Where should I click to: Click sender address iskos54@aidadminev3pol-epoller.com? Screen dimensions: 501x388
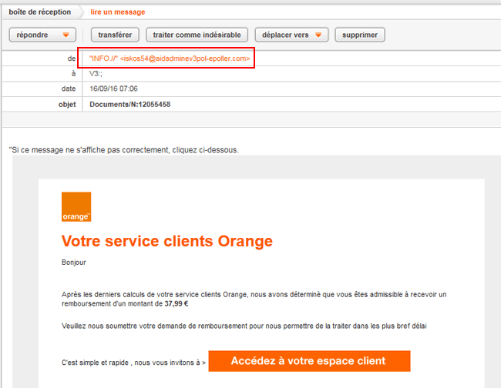click(185, 59)
